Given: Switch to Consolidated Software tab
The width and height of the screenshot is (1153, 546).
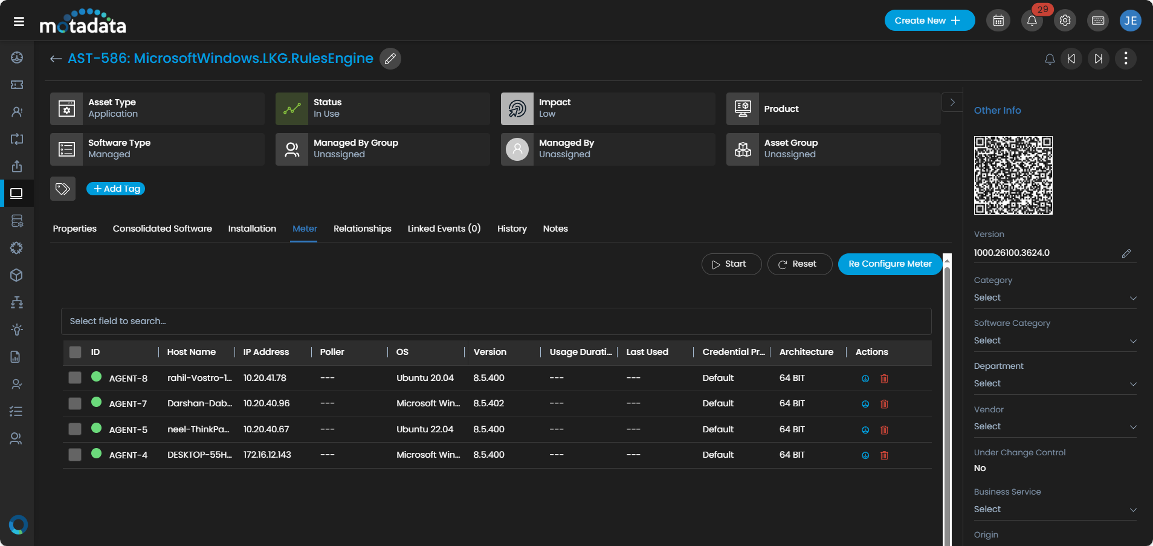Looking at the screenshot, I should click(x=163, y=229).
